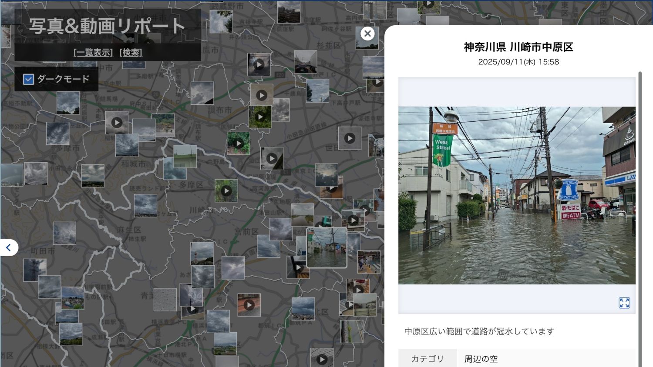Open the speckled gray concrete photo thumbnail
The image size is (653, 367).
pyautogui.click(x=165, y=300)
